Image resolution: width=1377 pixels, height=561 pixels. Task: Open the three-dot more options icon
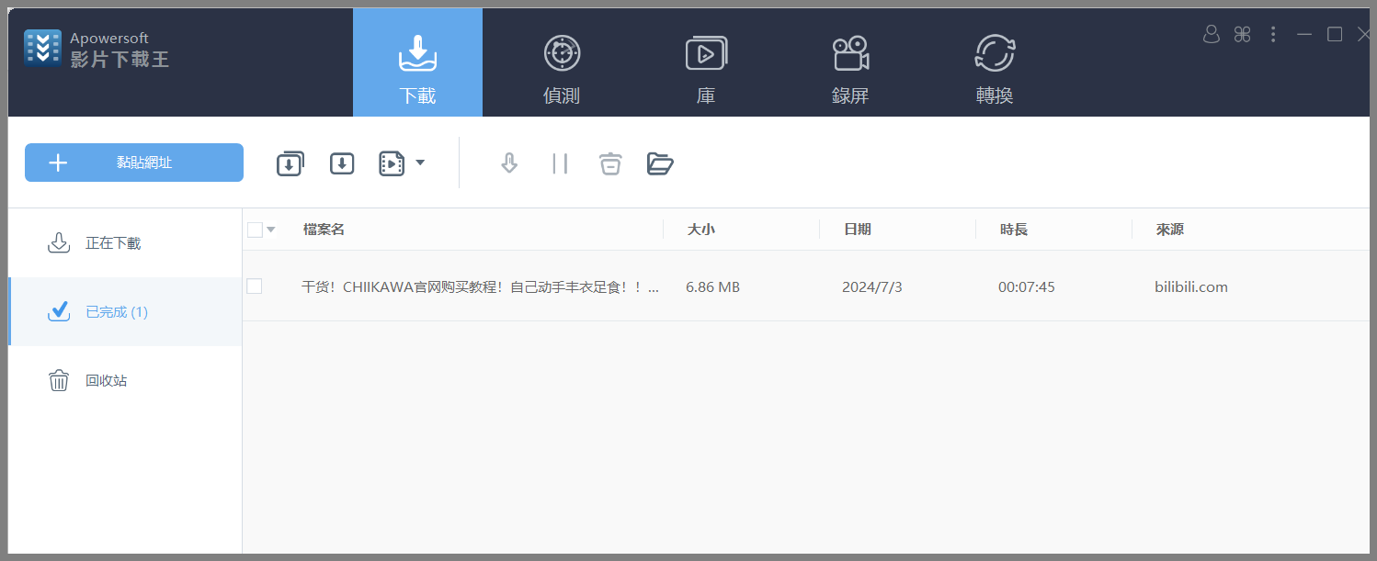1273,34
